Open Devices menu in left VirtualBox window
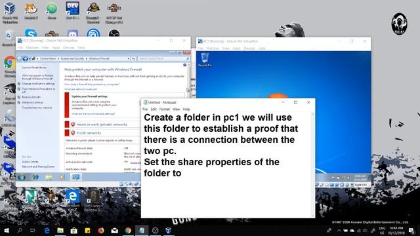420x236 pixels. coord(68,48)
